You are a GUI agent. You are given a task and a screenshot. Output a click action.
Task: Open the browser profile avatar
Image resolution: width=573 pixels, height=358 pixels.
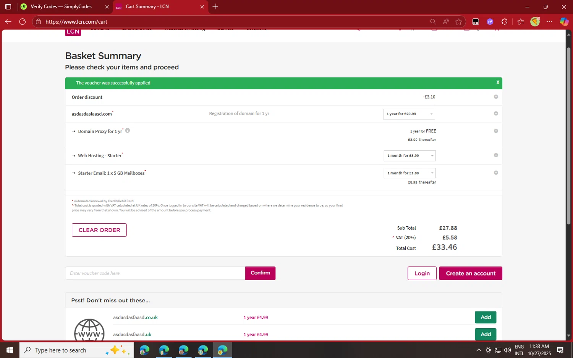(x=535, y=22)
